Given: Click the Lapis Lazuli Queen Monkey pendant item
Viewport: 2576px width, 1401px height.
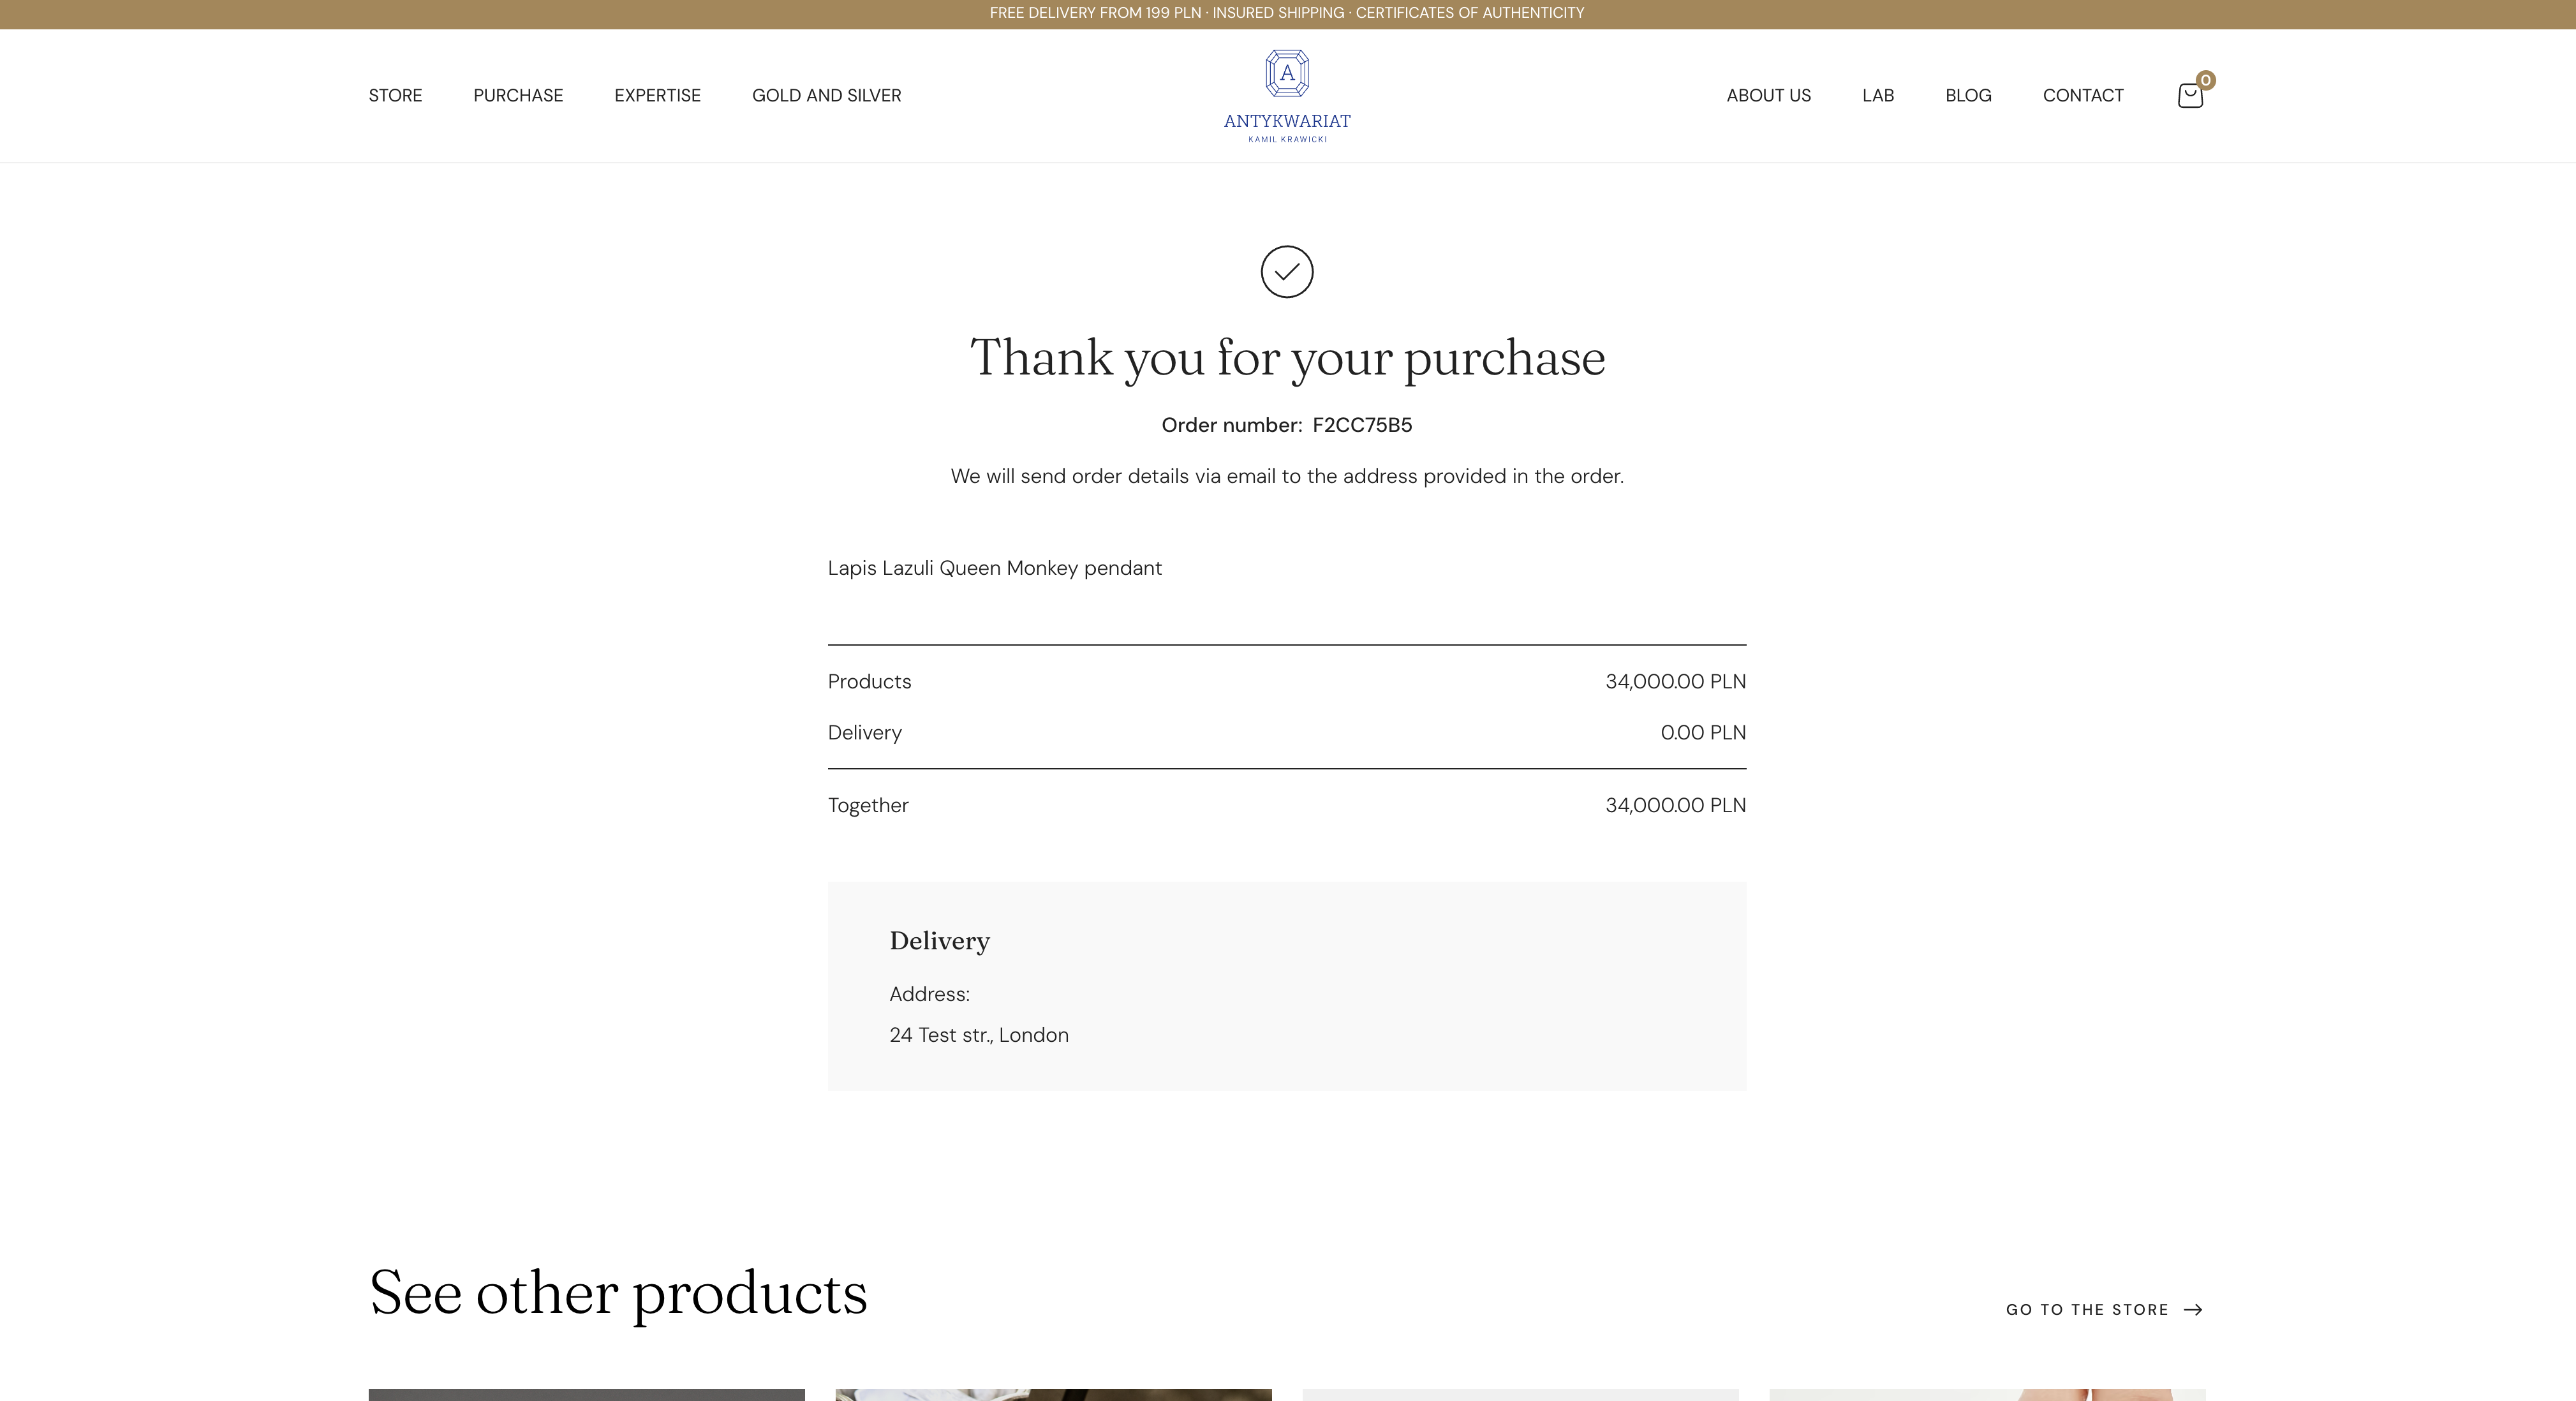Looking at the screenshot, I should tap(994, 568).
